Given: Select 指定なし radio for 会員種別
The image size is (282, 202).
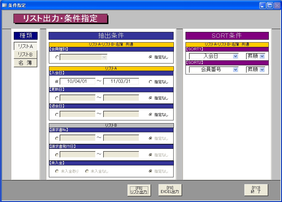Looking at the screenshot, I should click(150, 57).
